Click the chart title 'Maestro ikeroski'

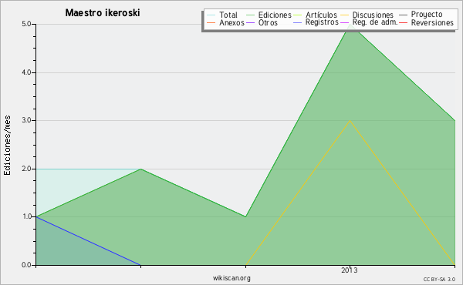103,13
